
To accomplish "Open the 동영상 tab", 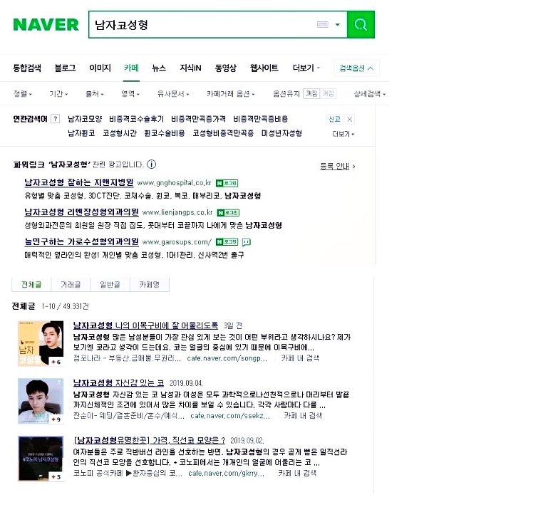I will pos(226,68).
